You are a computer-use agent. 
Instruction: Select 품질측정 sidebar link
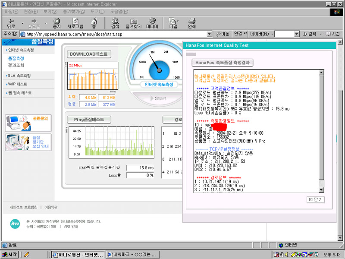16,58
